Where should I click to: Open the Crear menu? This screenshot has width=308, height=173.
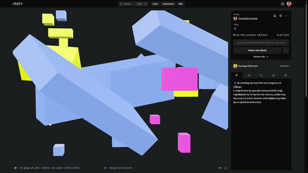[155, 4]
